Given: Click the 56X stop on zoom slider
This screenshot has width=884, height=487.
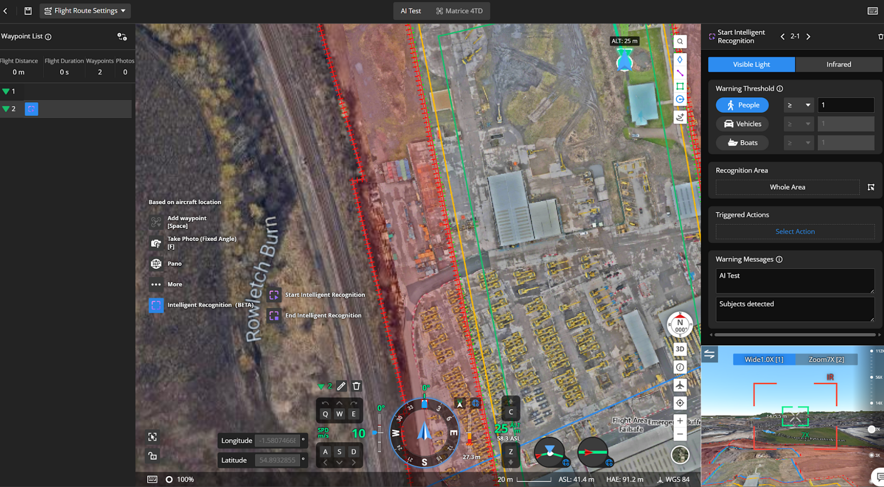Looking at the screenshot, I should (872, 377).
